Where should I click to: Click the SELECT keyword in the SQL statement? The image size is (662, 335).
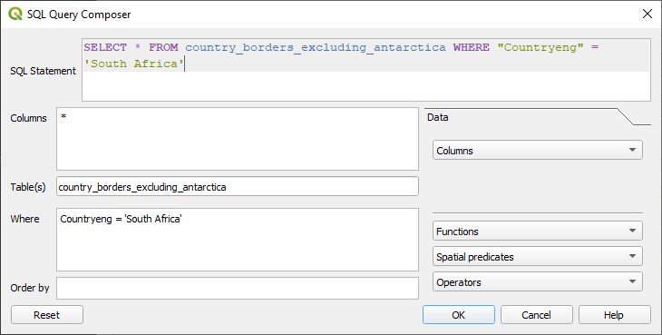tap(105, 47)
